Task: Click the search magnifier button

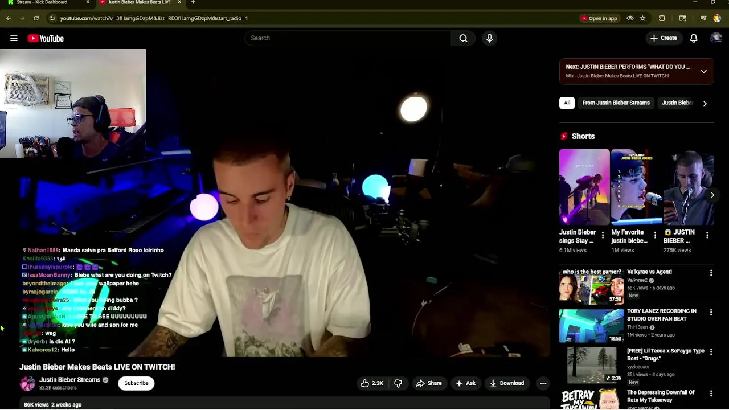Action: pyautogui.click(x=463, y=38)
